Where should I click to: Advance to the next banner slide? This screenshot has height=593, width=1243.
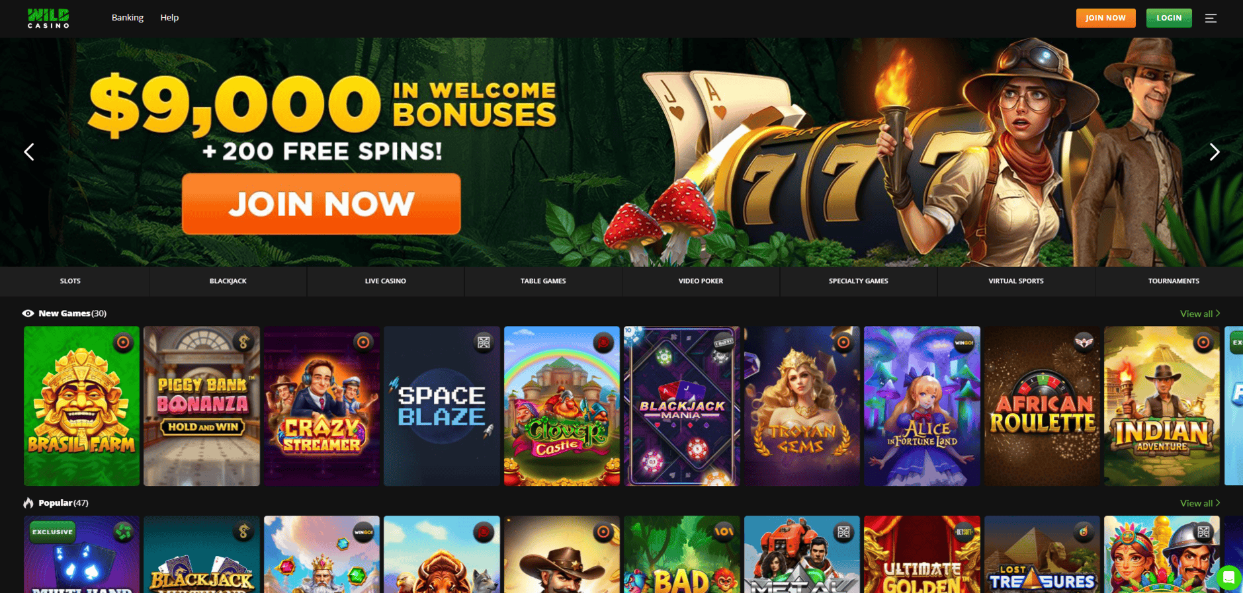point(1214,152)
